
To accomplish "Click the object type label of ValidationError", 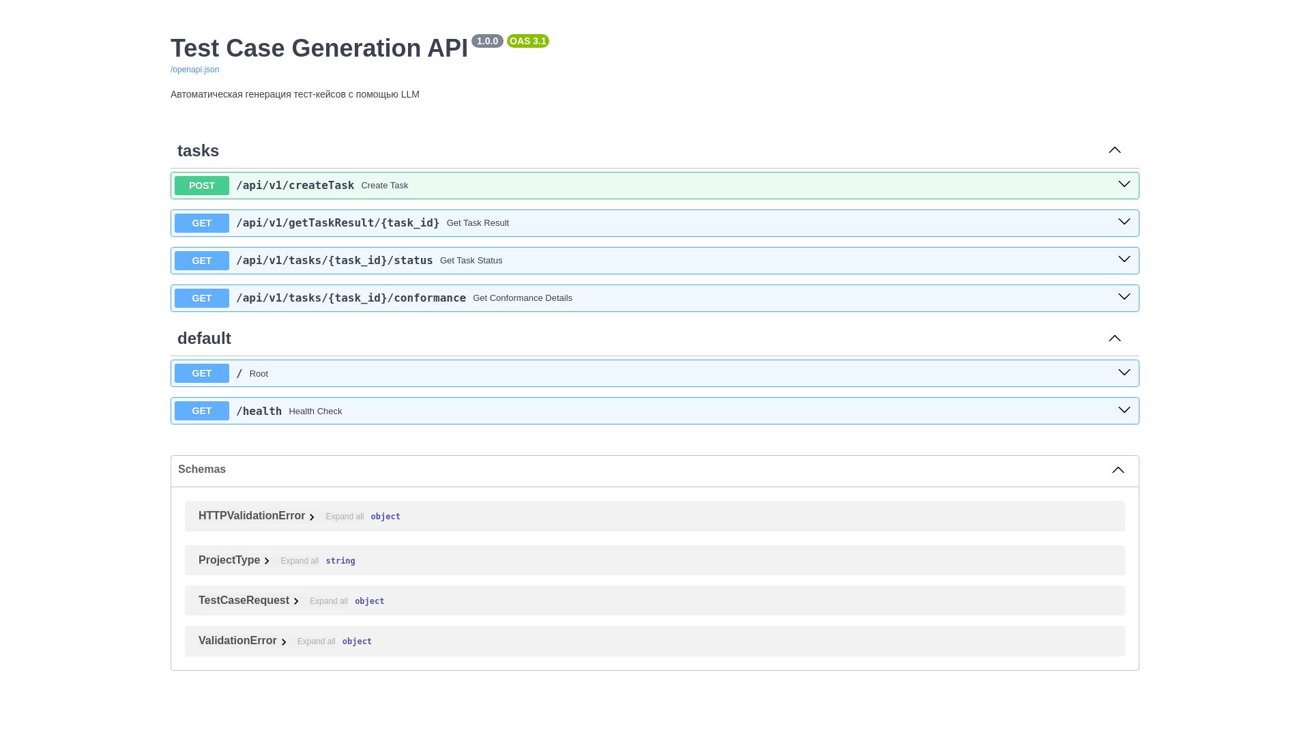I will pyautogui.click(x=357, y=641).
